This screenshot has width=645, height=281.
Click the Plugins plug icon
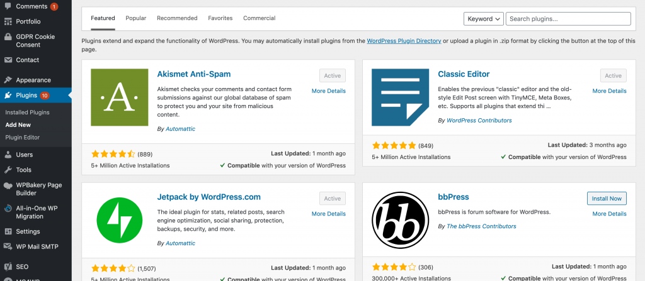click(x=8, y=96)
